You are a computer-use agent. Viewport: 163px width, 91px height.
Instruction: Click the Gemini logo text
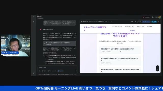[x=39, y=16]
